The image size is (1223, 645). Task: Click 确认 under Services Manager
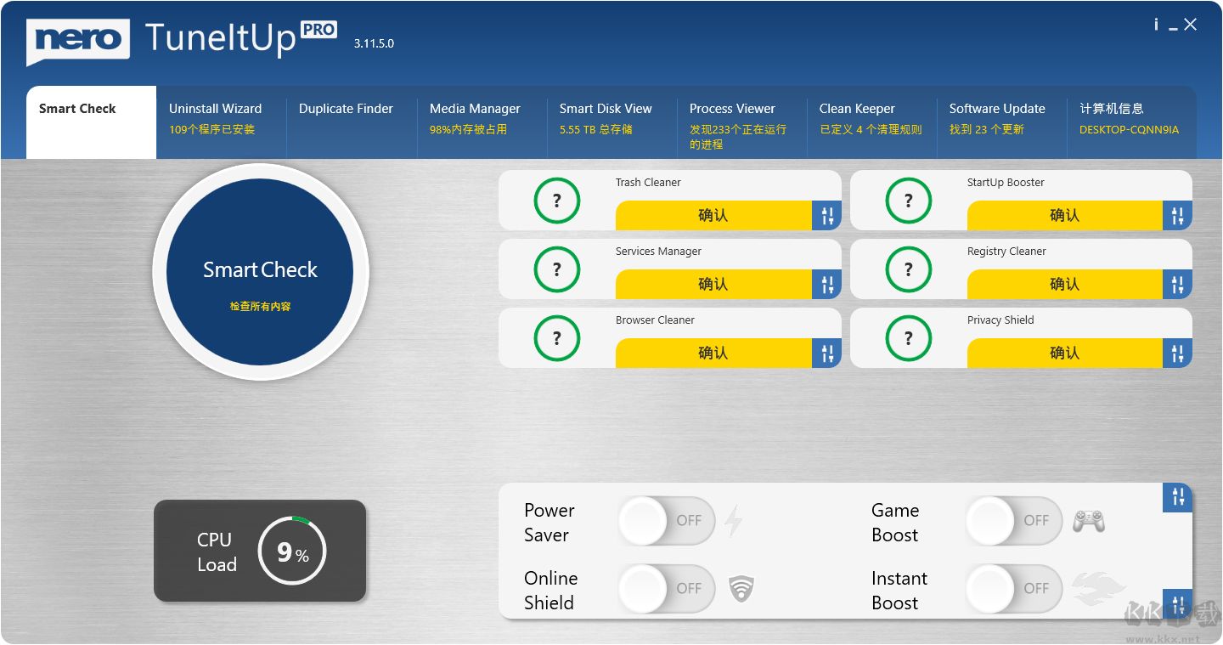713,285
